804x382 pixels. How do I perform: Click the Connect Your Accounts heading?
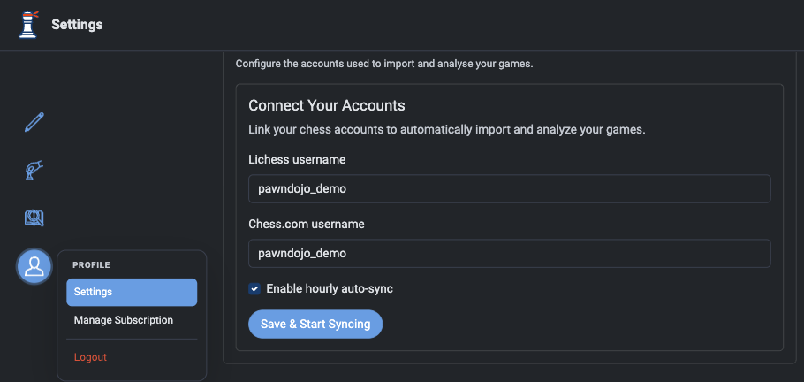pyautogui.click(x=327, y=106)
